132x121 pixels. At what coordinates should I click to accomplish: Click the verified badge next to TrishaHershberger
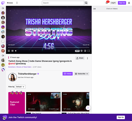pos(38,74)
